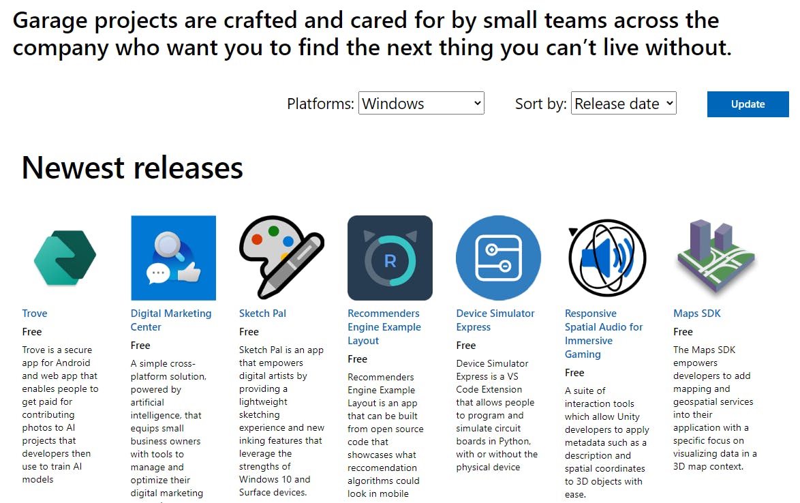
Task: Open the Device Simulator Express link
Action: [x=495, y=320]
